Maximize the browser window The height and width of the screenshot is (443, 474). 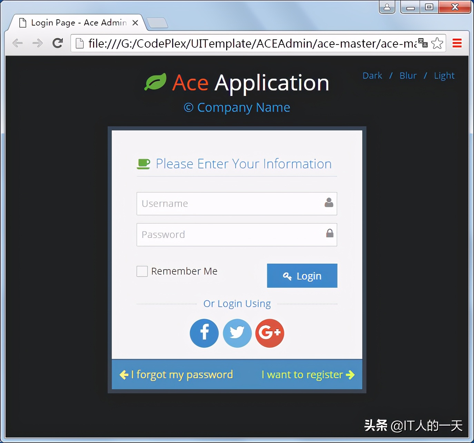[429, 7]
